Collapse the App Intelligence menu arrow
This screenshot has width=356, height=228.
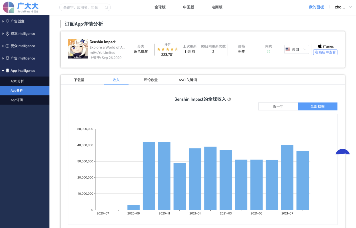3,71
